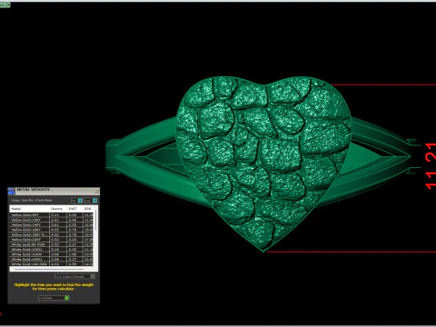Click the red 11.21 dimension label

click(431, 166)
